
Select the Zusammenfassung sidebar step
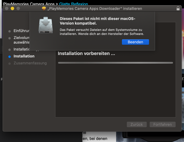point(30,63)
